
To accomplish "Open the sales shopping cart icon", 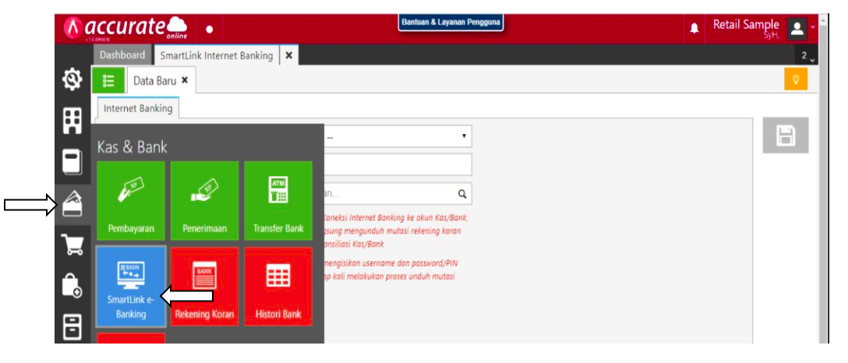I will pyautogui.click(x=72, y=246).
